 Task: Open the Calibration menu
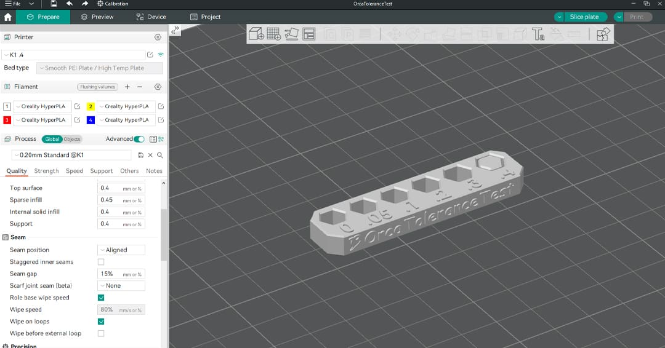[113, 4]
